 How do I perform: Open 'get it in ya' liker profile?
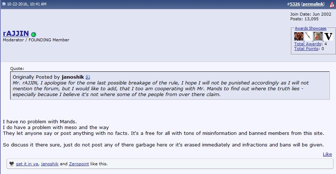point(27,164)
